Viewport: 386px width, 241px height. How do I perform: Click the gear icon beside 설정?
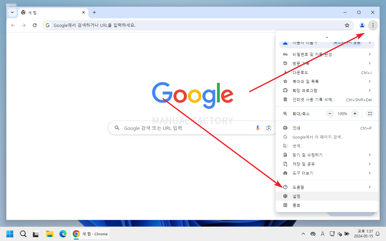pyautogui.click(x=285, y=196)
